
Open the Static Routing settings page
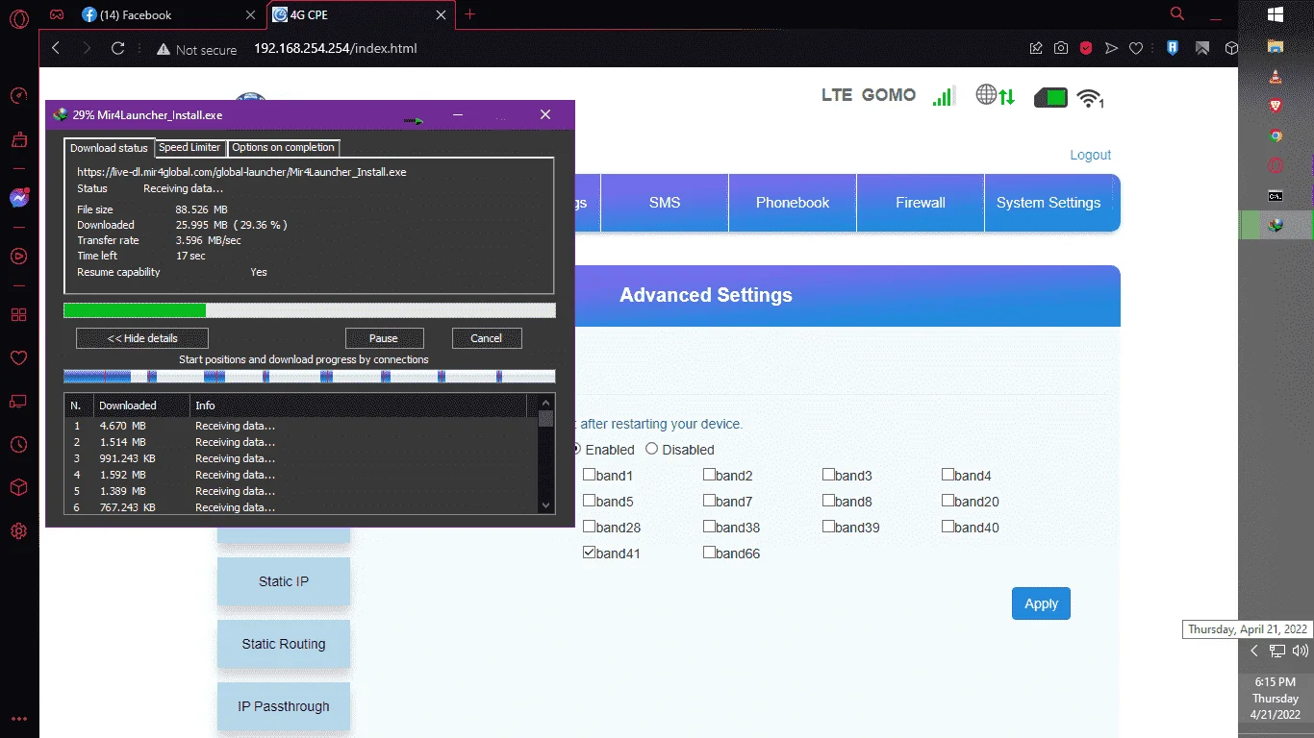pos(284,644)
